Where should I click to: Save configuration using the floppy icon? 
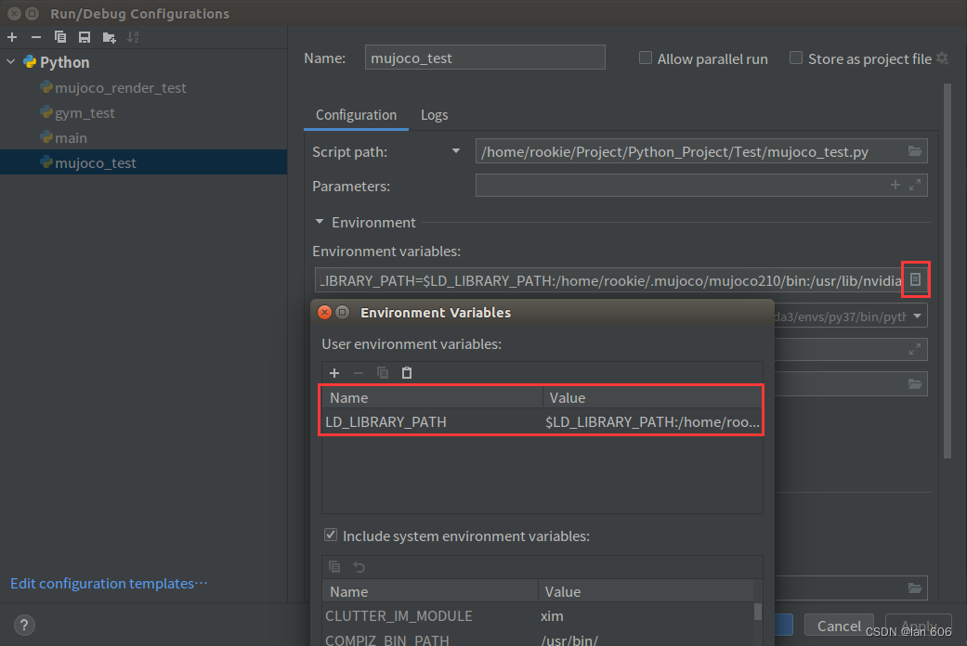click(85, 38)
